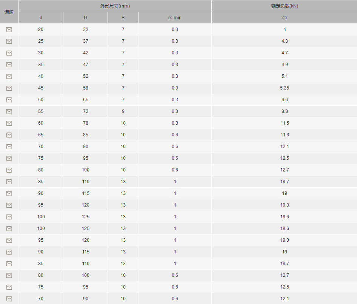
Task: Click envelope icon for first d=80, D=100 row
Action: (9, 170)
